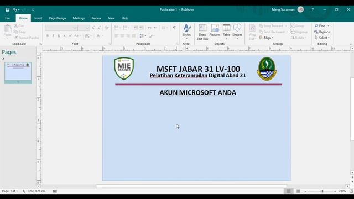
Task: Activate the Format Painter
Action: [x=27, y=38]
